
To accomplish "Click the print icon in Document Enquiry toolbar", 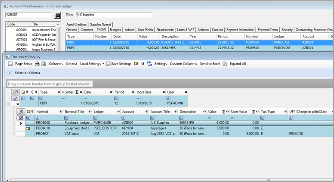I will (x=38, y=64).
